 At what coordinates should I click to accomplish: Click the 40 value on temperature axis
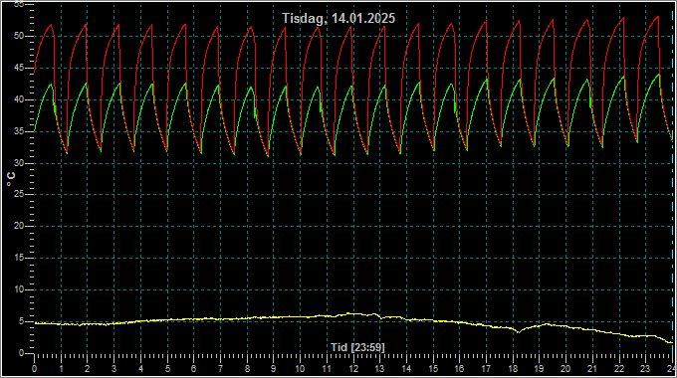point(19,99)
